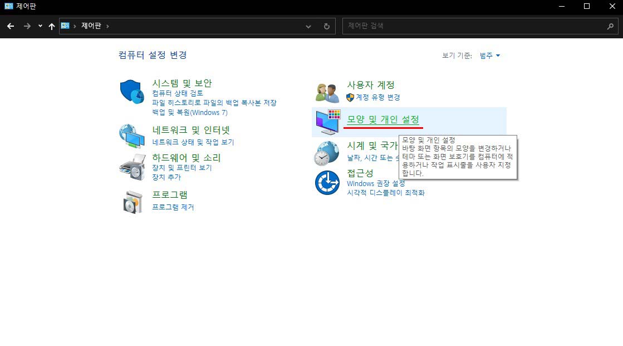Open 모양 및 개인 설정 category
623x346 pixels.
tap(383, 119)
